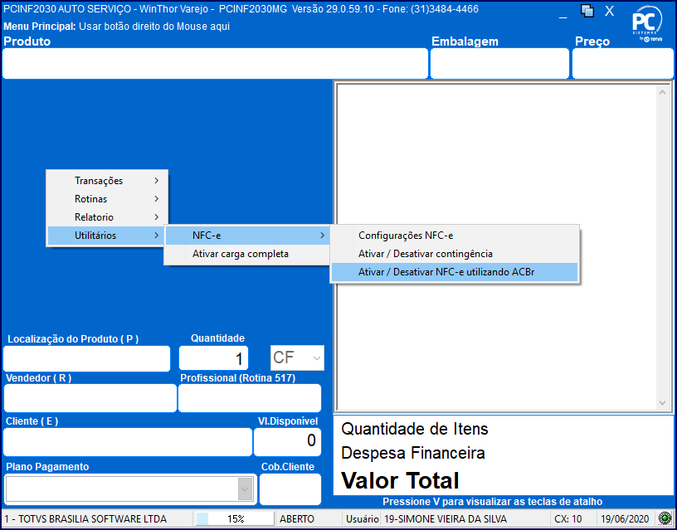Click the arrow next to Utilitários

[156, 236]
